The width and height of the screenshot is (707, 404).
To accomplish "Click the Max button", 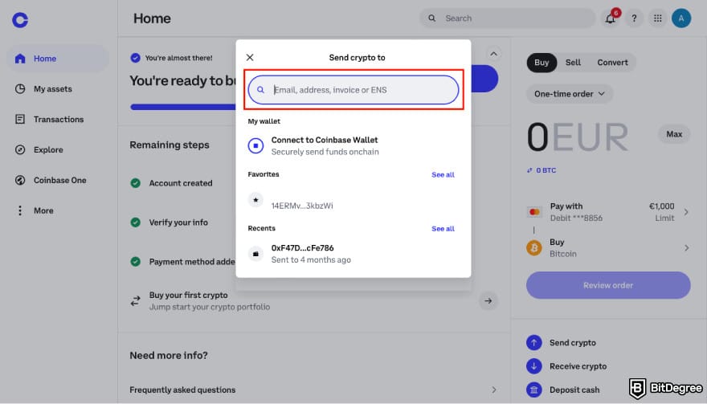I will 674,134.
